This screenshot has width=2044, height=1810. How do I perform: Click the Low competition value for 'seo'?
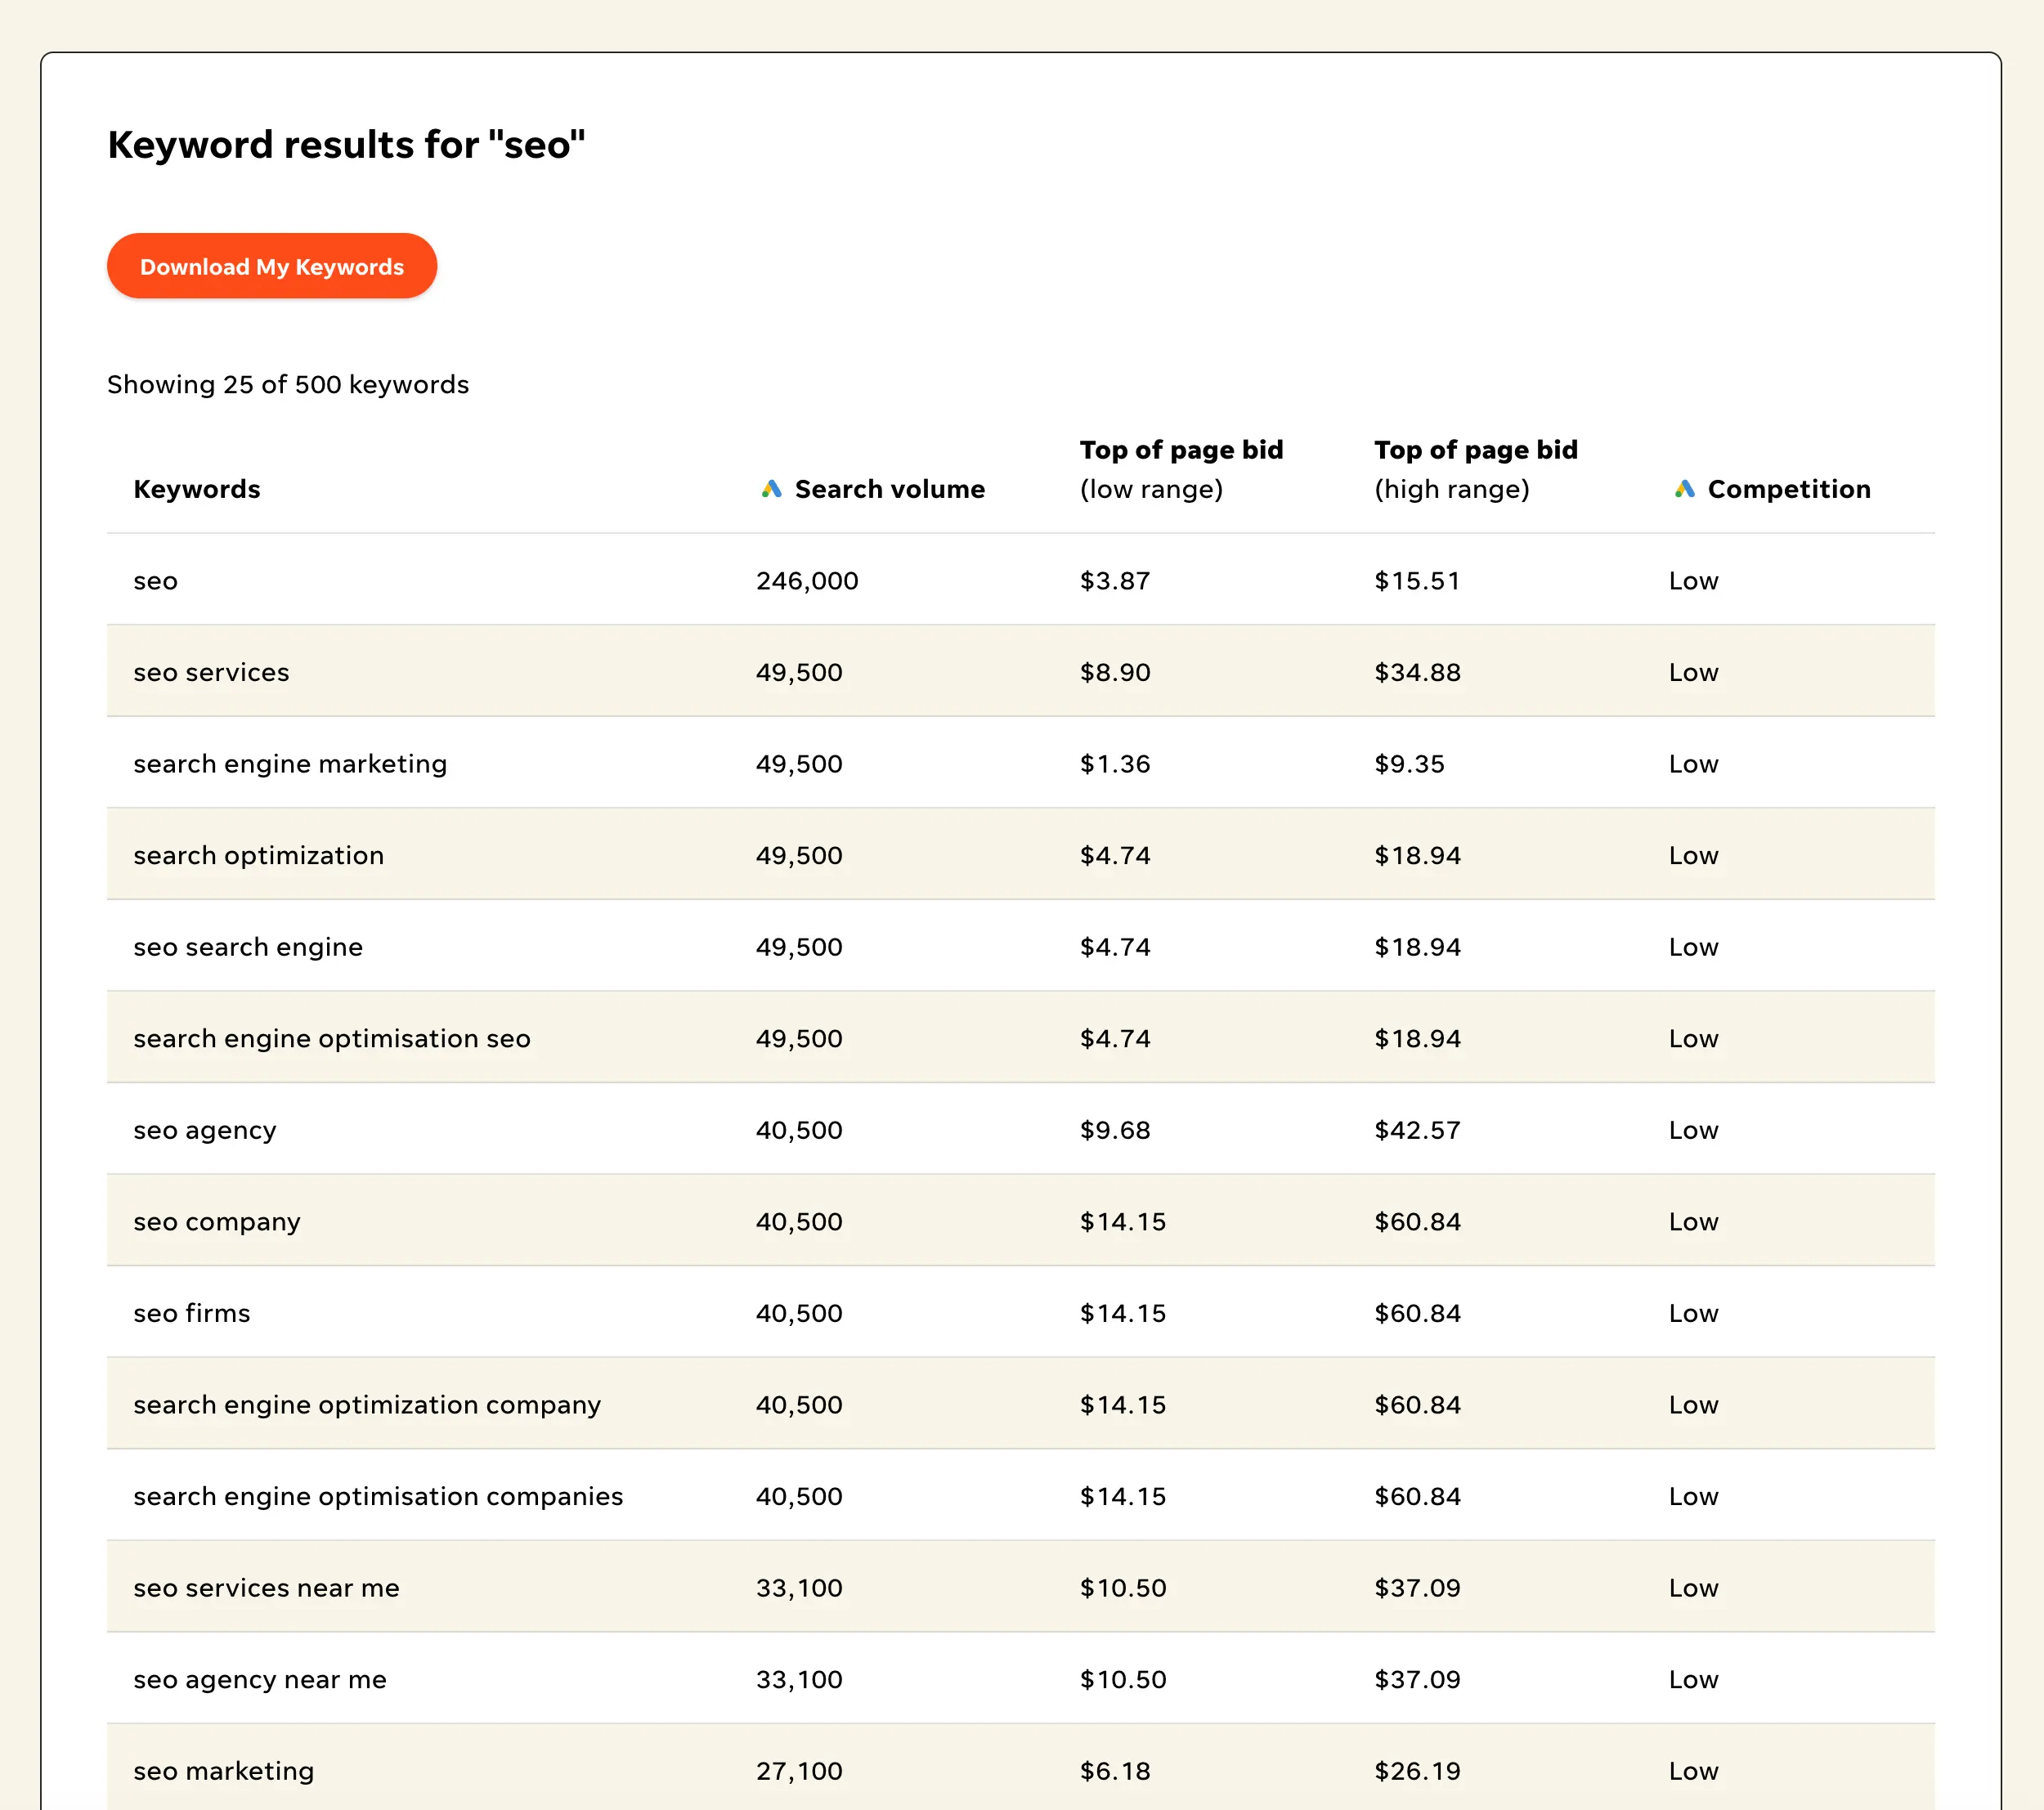click(1692, 580)
